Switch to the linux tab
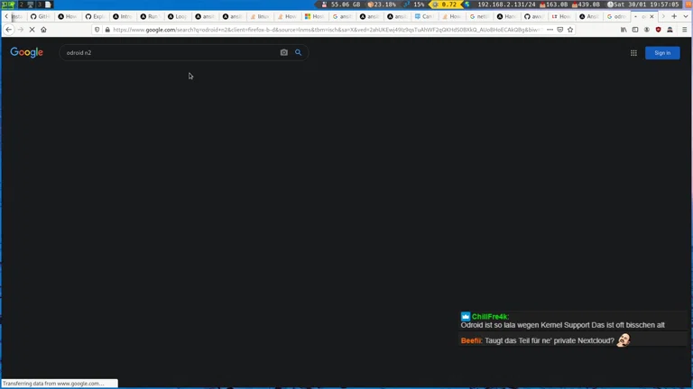The image size is (693, 389). [260, 16]
